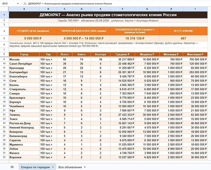Click Калининград minimum 2 950 000 ₽ cell
Image resolution: width=211 pixels, height=170 pixels.
(171, 136)
